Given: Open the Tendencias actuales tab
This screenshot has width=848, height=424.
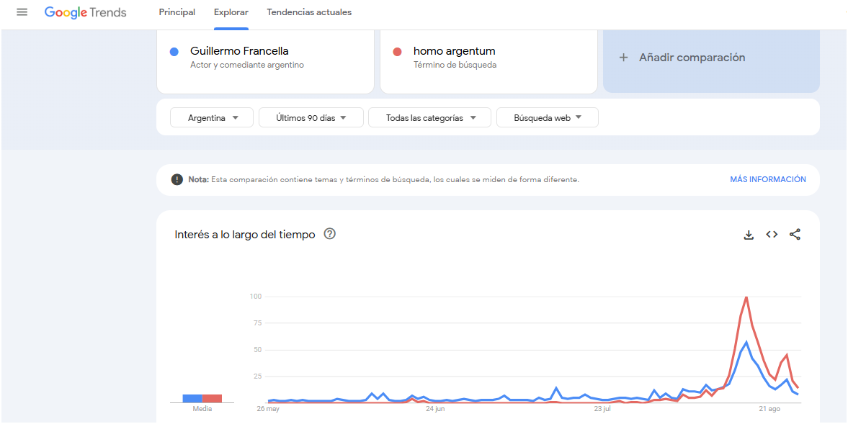Looking at the screenshot, I should point(309,12).
